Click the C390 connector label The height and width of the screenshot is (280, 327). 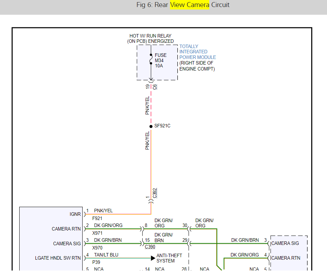tap(150, 247)
